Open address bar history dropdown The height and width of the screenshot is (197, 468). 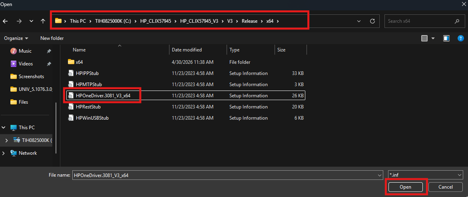click(358, 21)
